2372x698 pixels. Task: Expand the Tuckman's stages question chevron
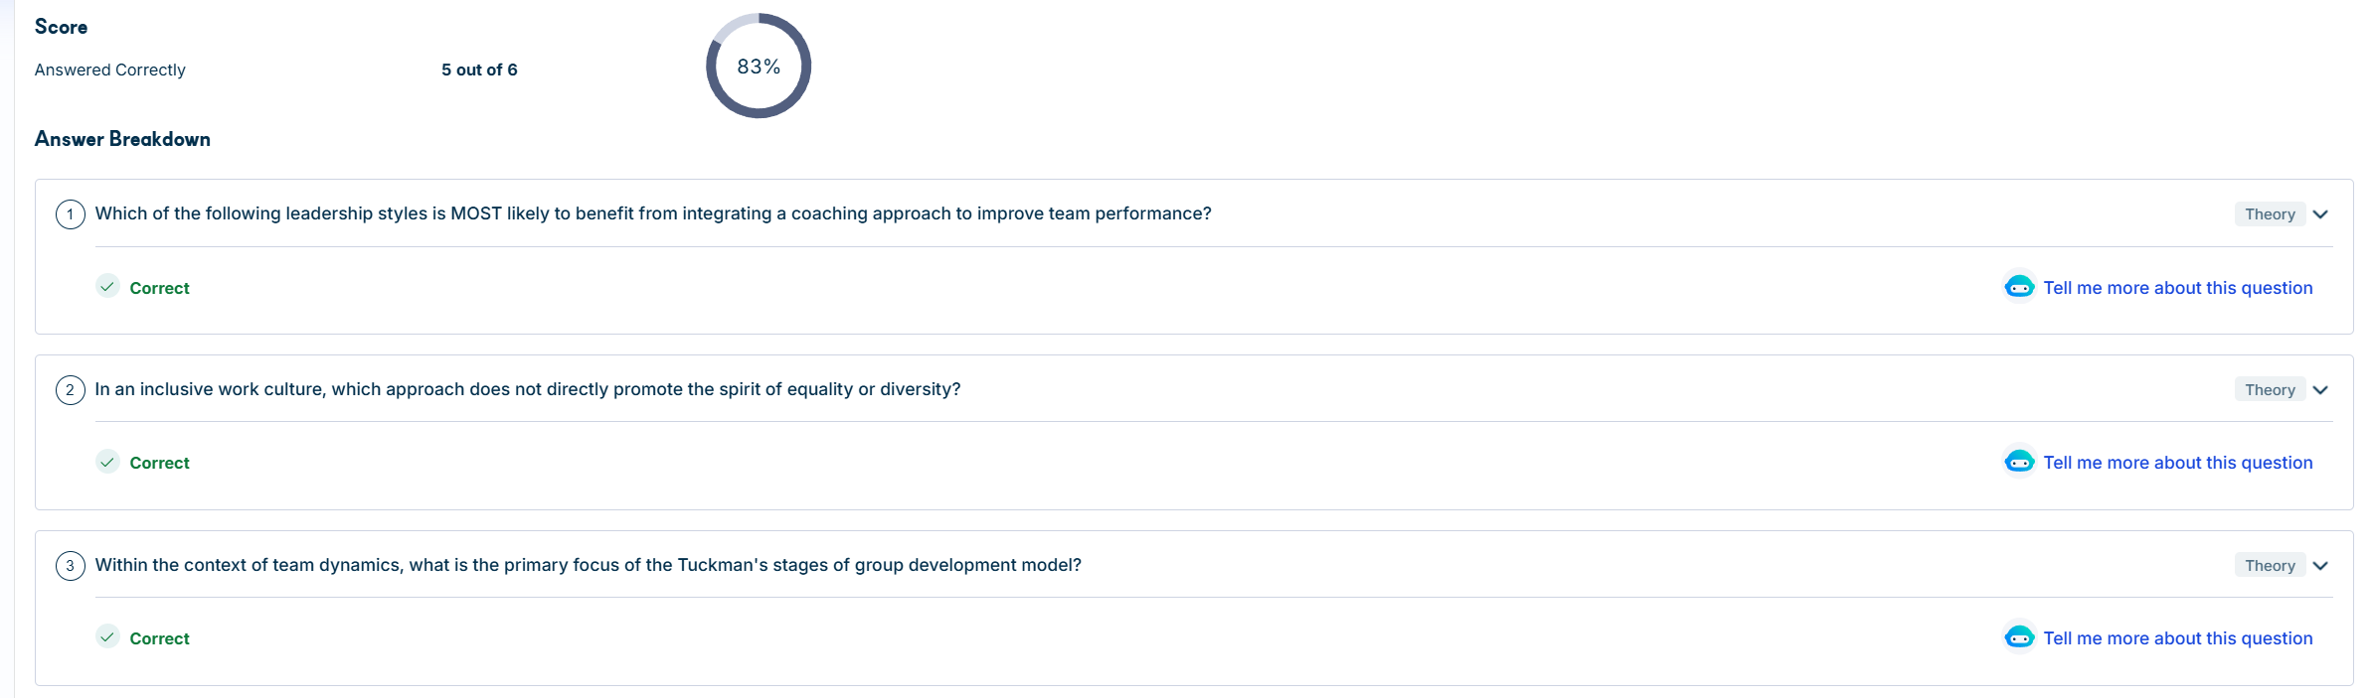[2320, 566]
